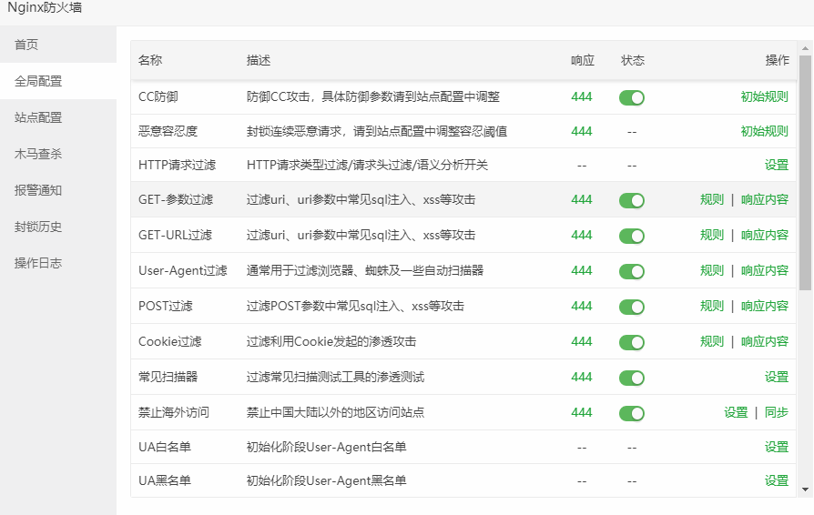Screen dimensions: 814x515
Task: Open 木马查杀 section
Action: click(x=58, y=154)
